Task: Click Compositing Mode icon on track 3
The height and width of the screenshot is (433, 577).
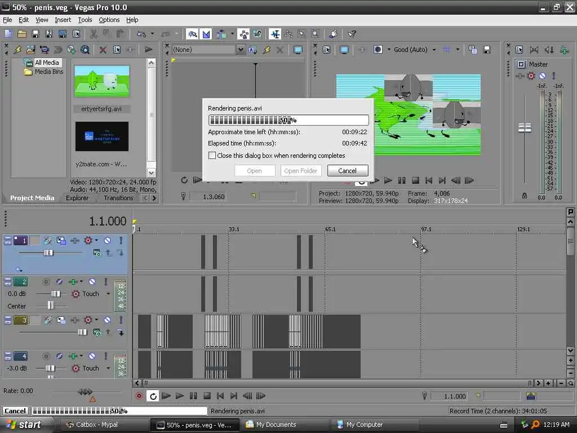Action: click(97, 333)
